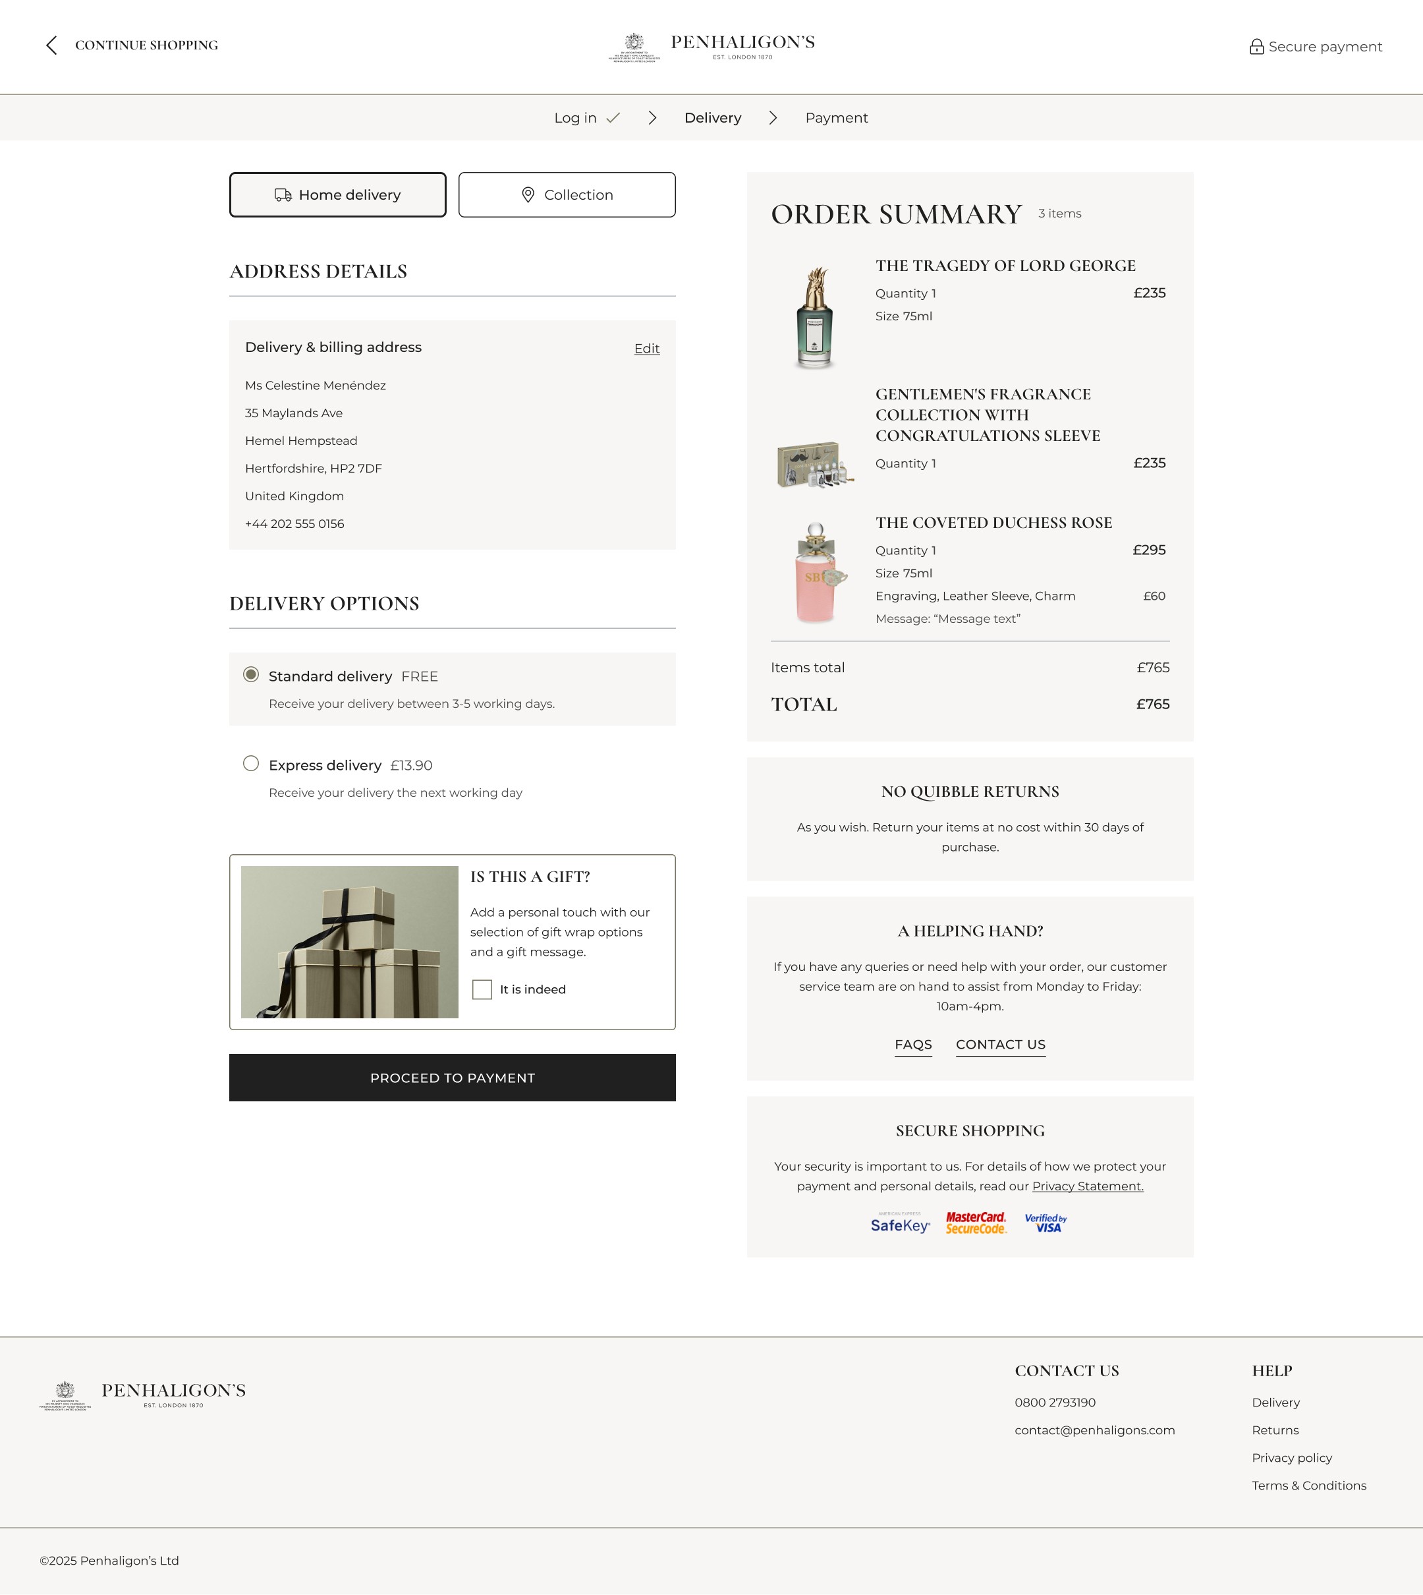Click the location pin Collection icon
Image resolution: width=1423 pixels, height=1595 pixels.
(x=528, y=196)
